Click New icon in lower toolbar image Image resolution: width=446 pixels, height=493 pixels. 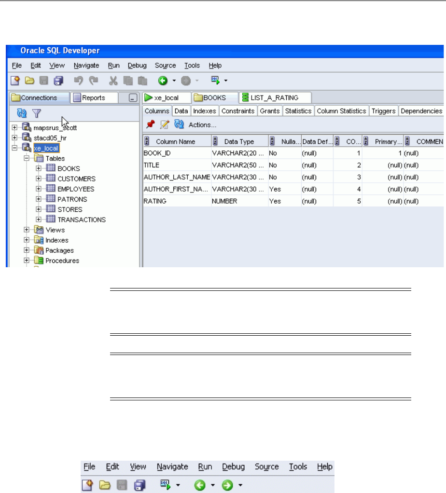[x=87, y=485]
